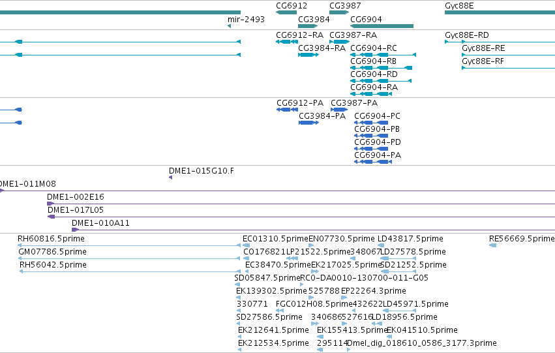Click the 330771 feature
Screen dimensions: 555x353
[x=239, y=311]
